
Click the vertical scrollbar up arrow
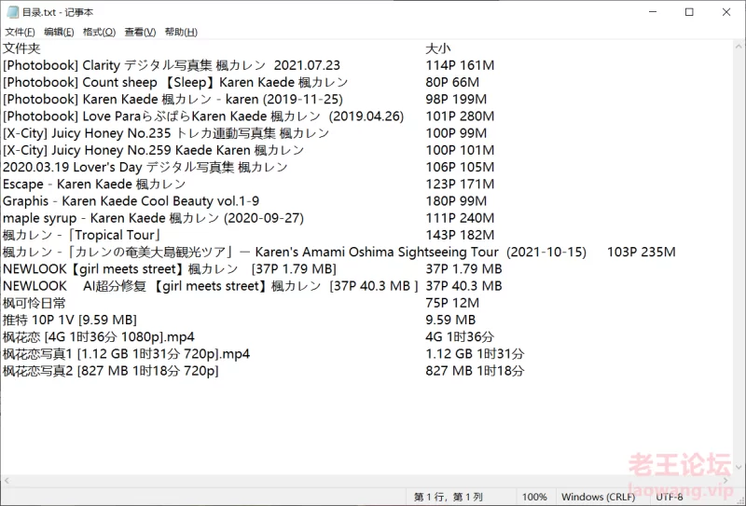pyautogui.click(x=739, y=47)
